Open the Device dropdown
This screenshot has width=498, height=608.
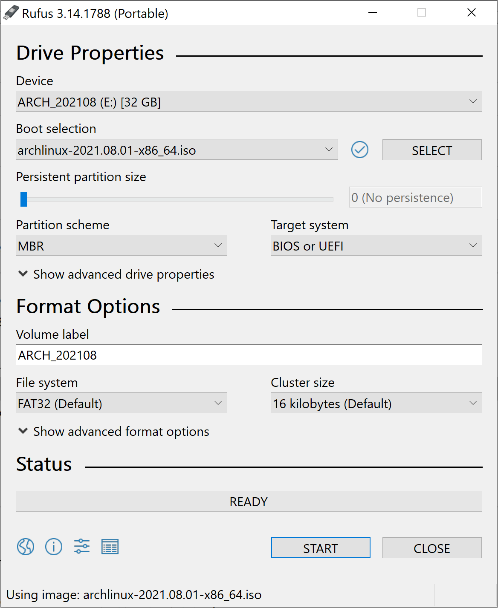[249, 101]
